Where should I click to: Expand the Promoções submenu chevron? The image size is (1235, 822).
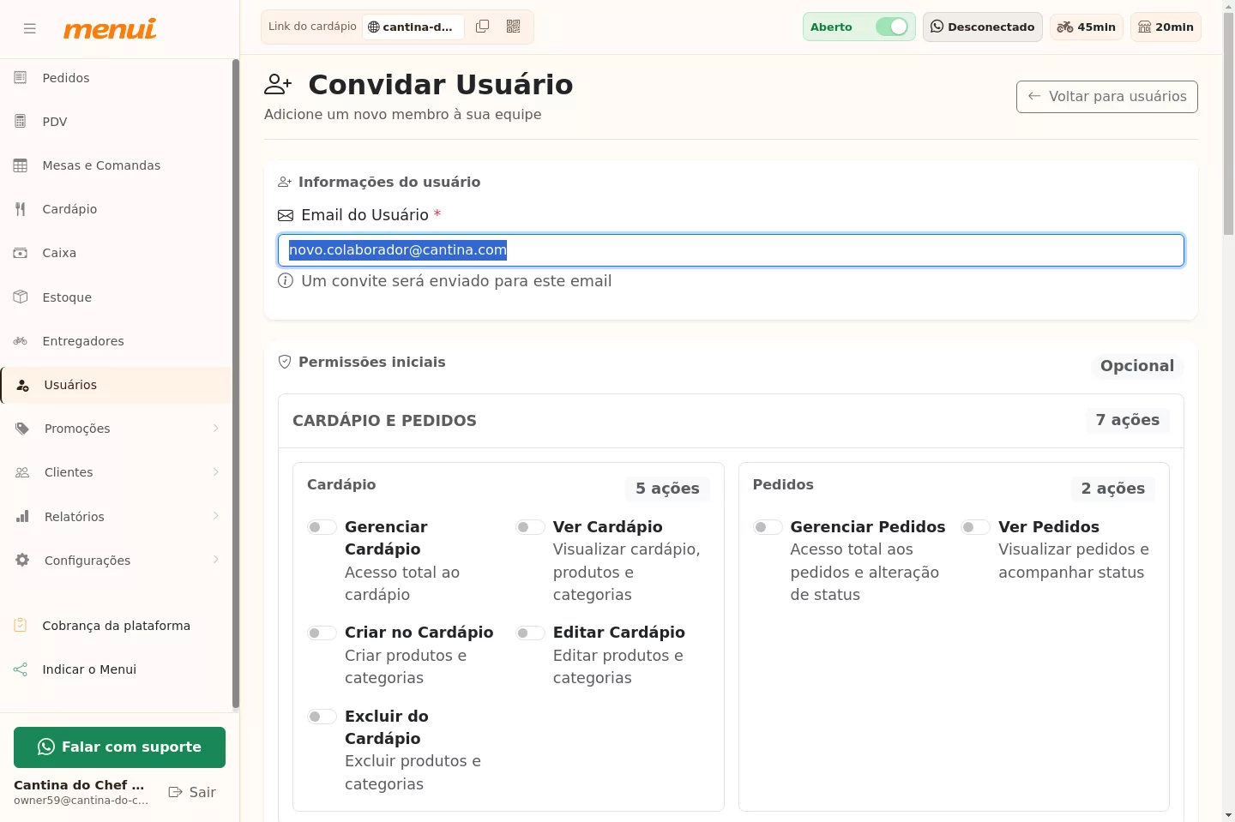pos(215,429)
